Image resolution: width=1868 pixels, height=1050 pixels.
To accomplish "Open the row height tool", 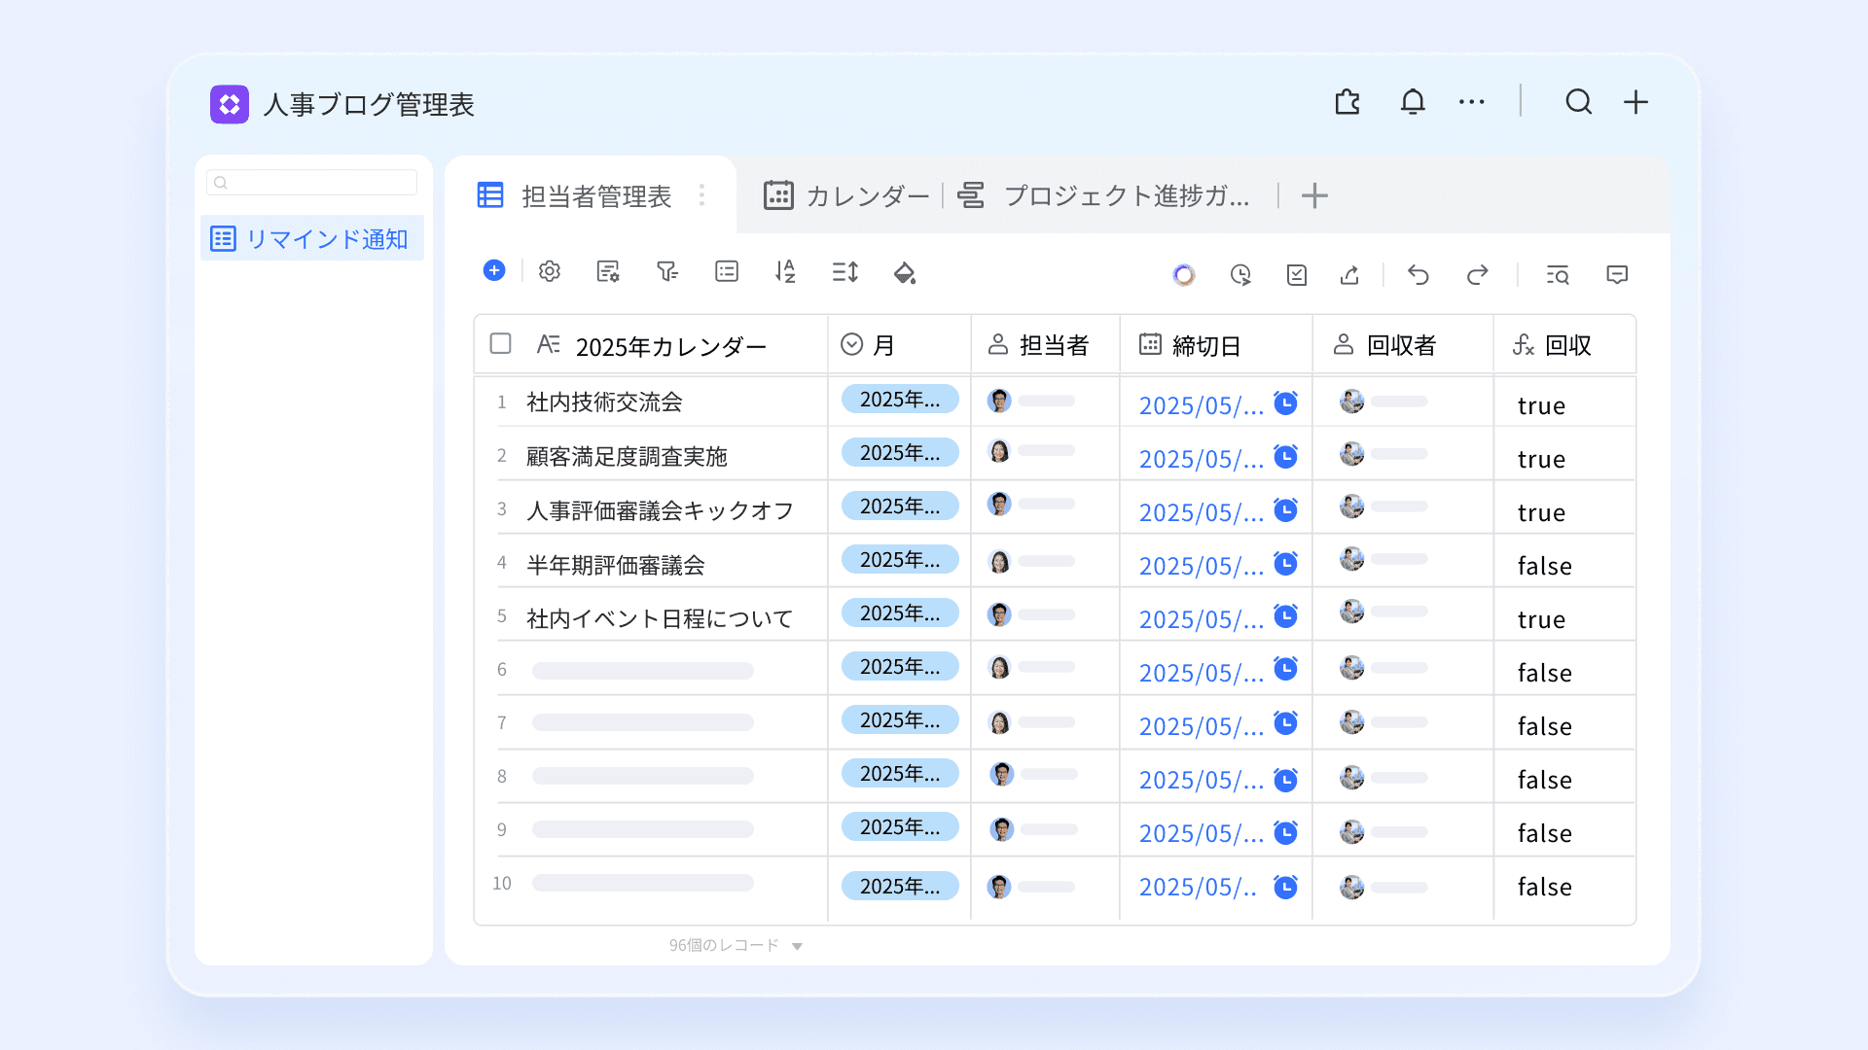I will [x=844, y=272].
